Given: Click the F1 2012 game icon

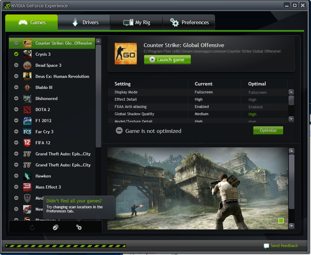Looking at the screenshot, I should [x=27, y=121].
